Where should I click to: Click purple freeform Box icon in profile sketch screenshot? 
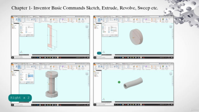(63, 20)
